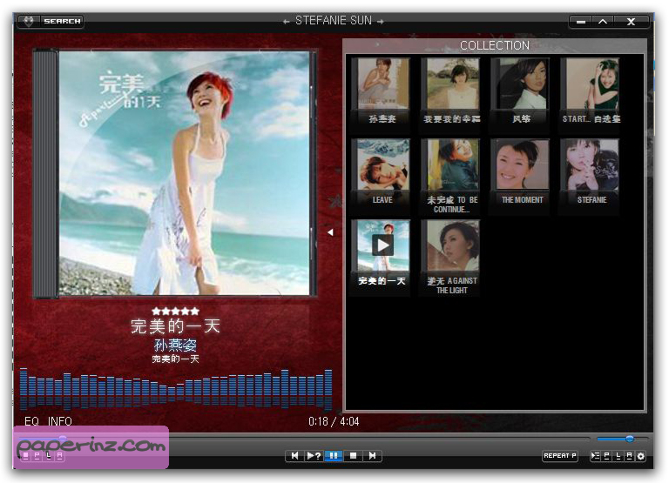Image resolution: width=669 pixels, height=483 pixels.
Task: Toggle the P panel button at bottom right
Action: (x=606, y=456)
